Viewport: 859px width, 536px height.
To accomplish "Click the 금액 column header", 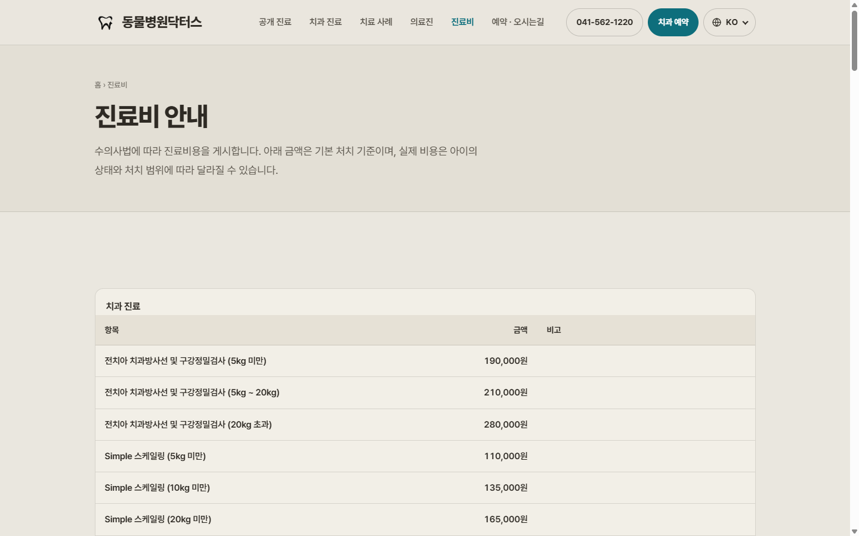I will coord(521,330).
